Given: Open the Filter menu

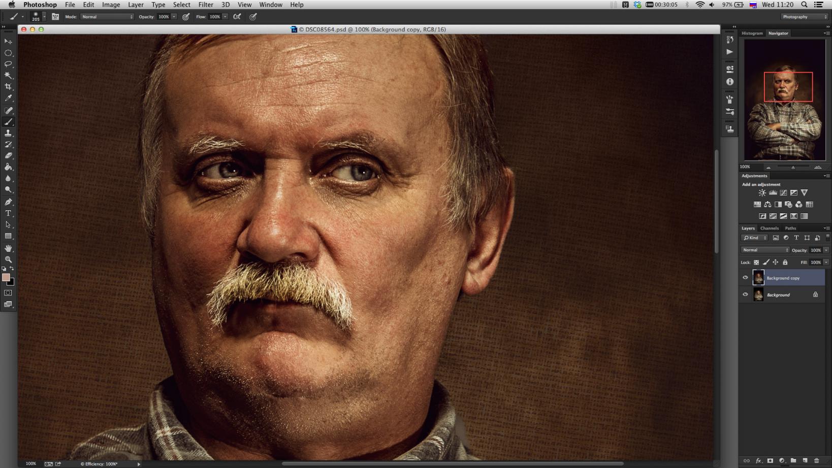Looking at the screenshot, I should click(x=205, y=5).
